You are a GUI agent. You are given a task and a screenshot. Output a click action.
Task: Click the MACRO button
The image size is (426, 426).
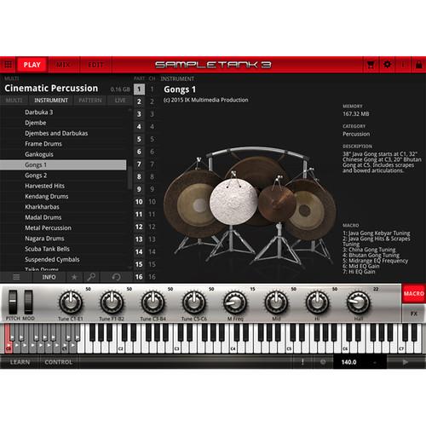click(x=414, y=293)
